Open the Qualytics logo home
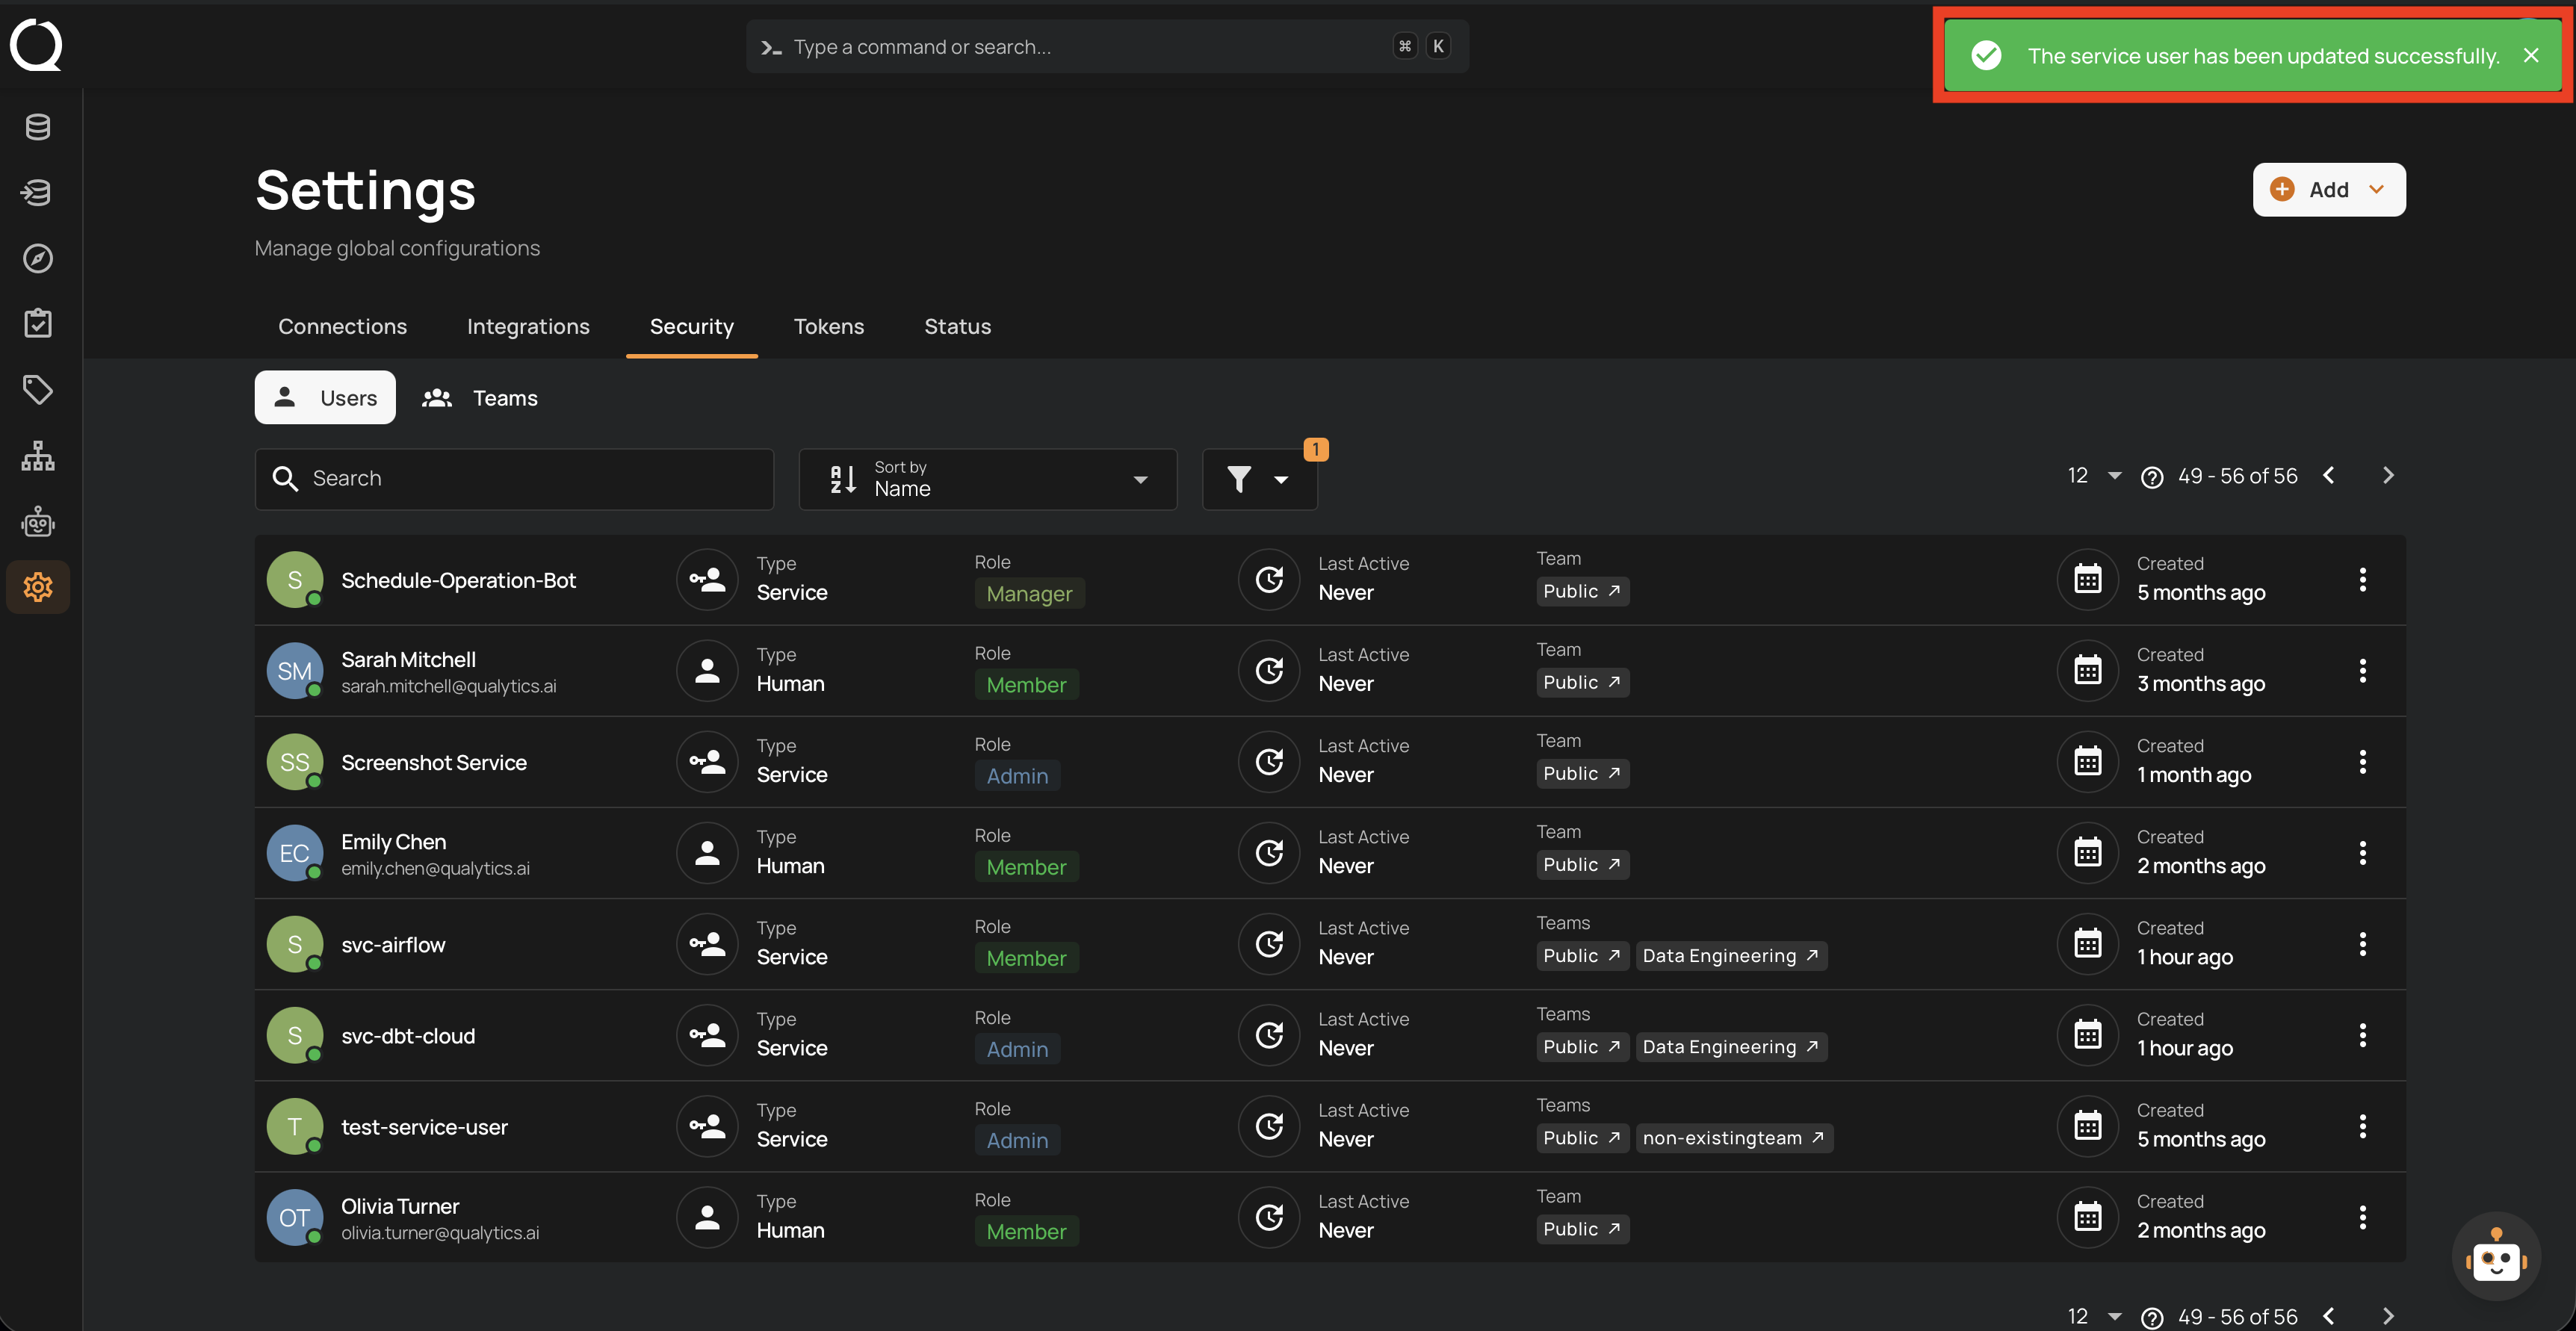2576x1331 pixels. [x=36, y=45]
